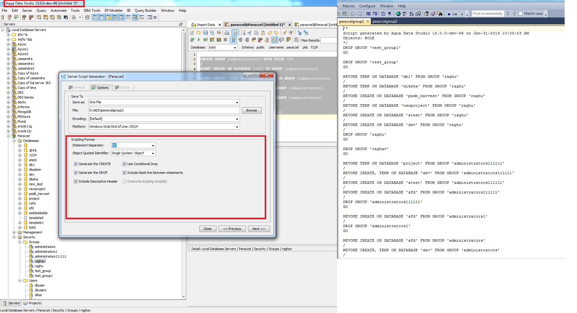577x313 pixels.
Task: Open the Platform end-of-line dropdown
Action: (x=237, y=127)
